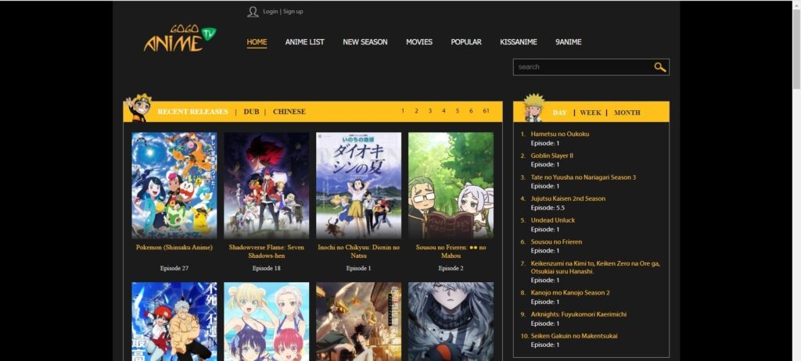Click the Pokemon (Shinsaku Anime) title
The image size is (801, 361).
[174, 247]
